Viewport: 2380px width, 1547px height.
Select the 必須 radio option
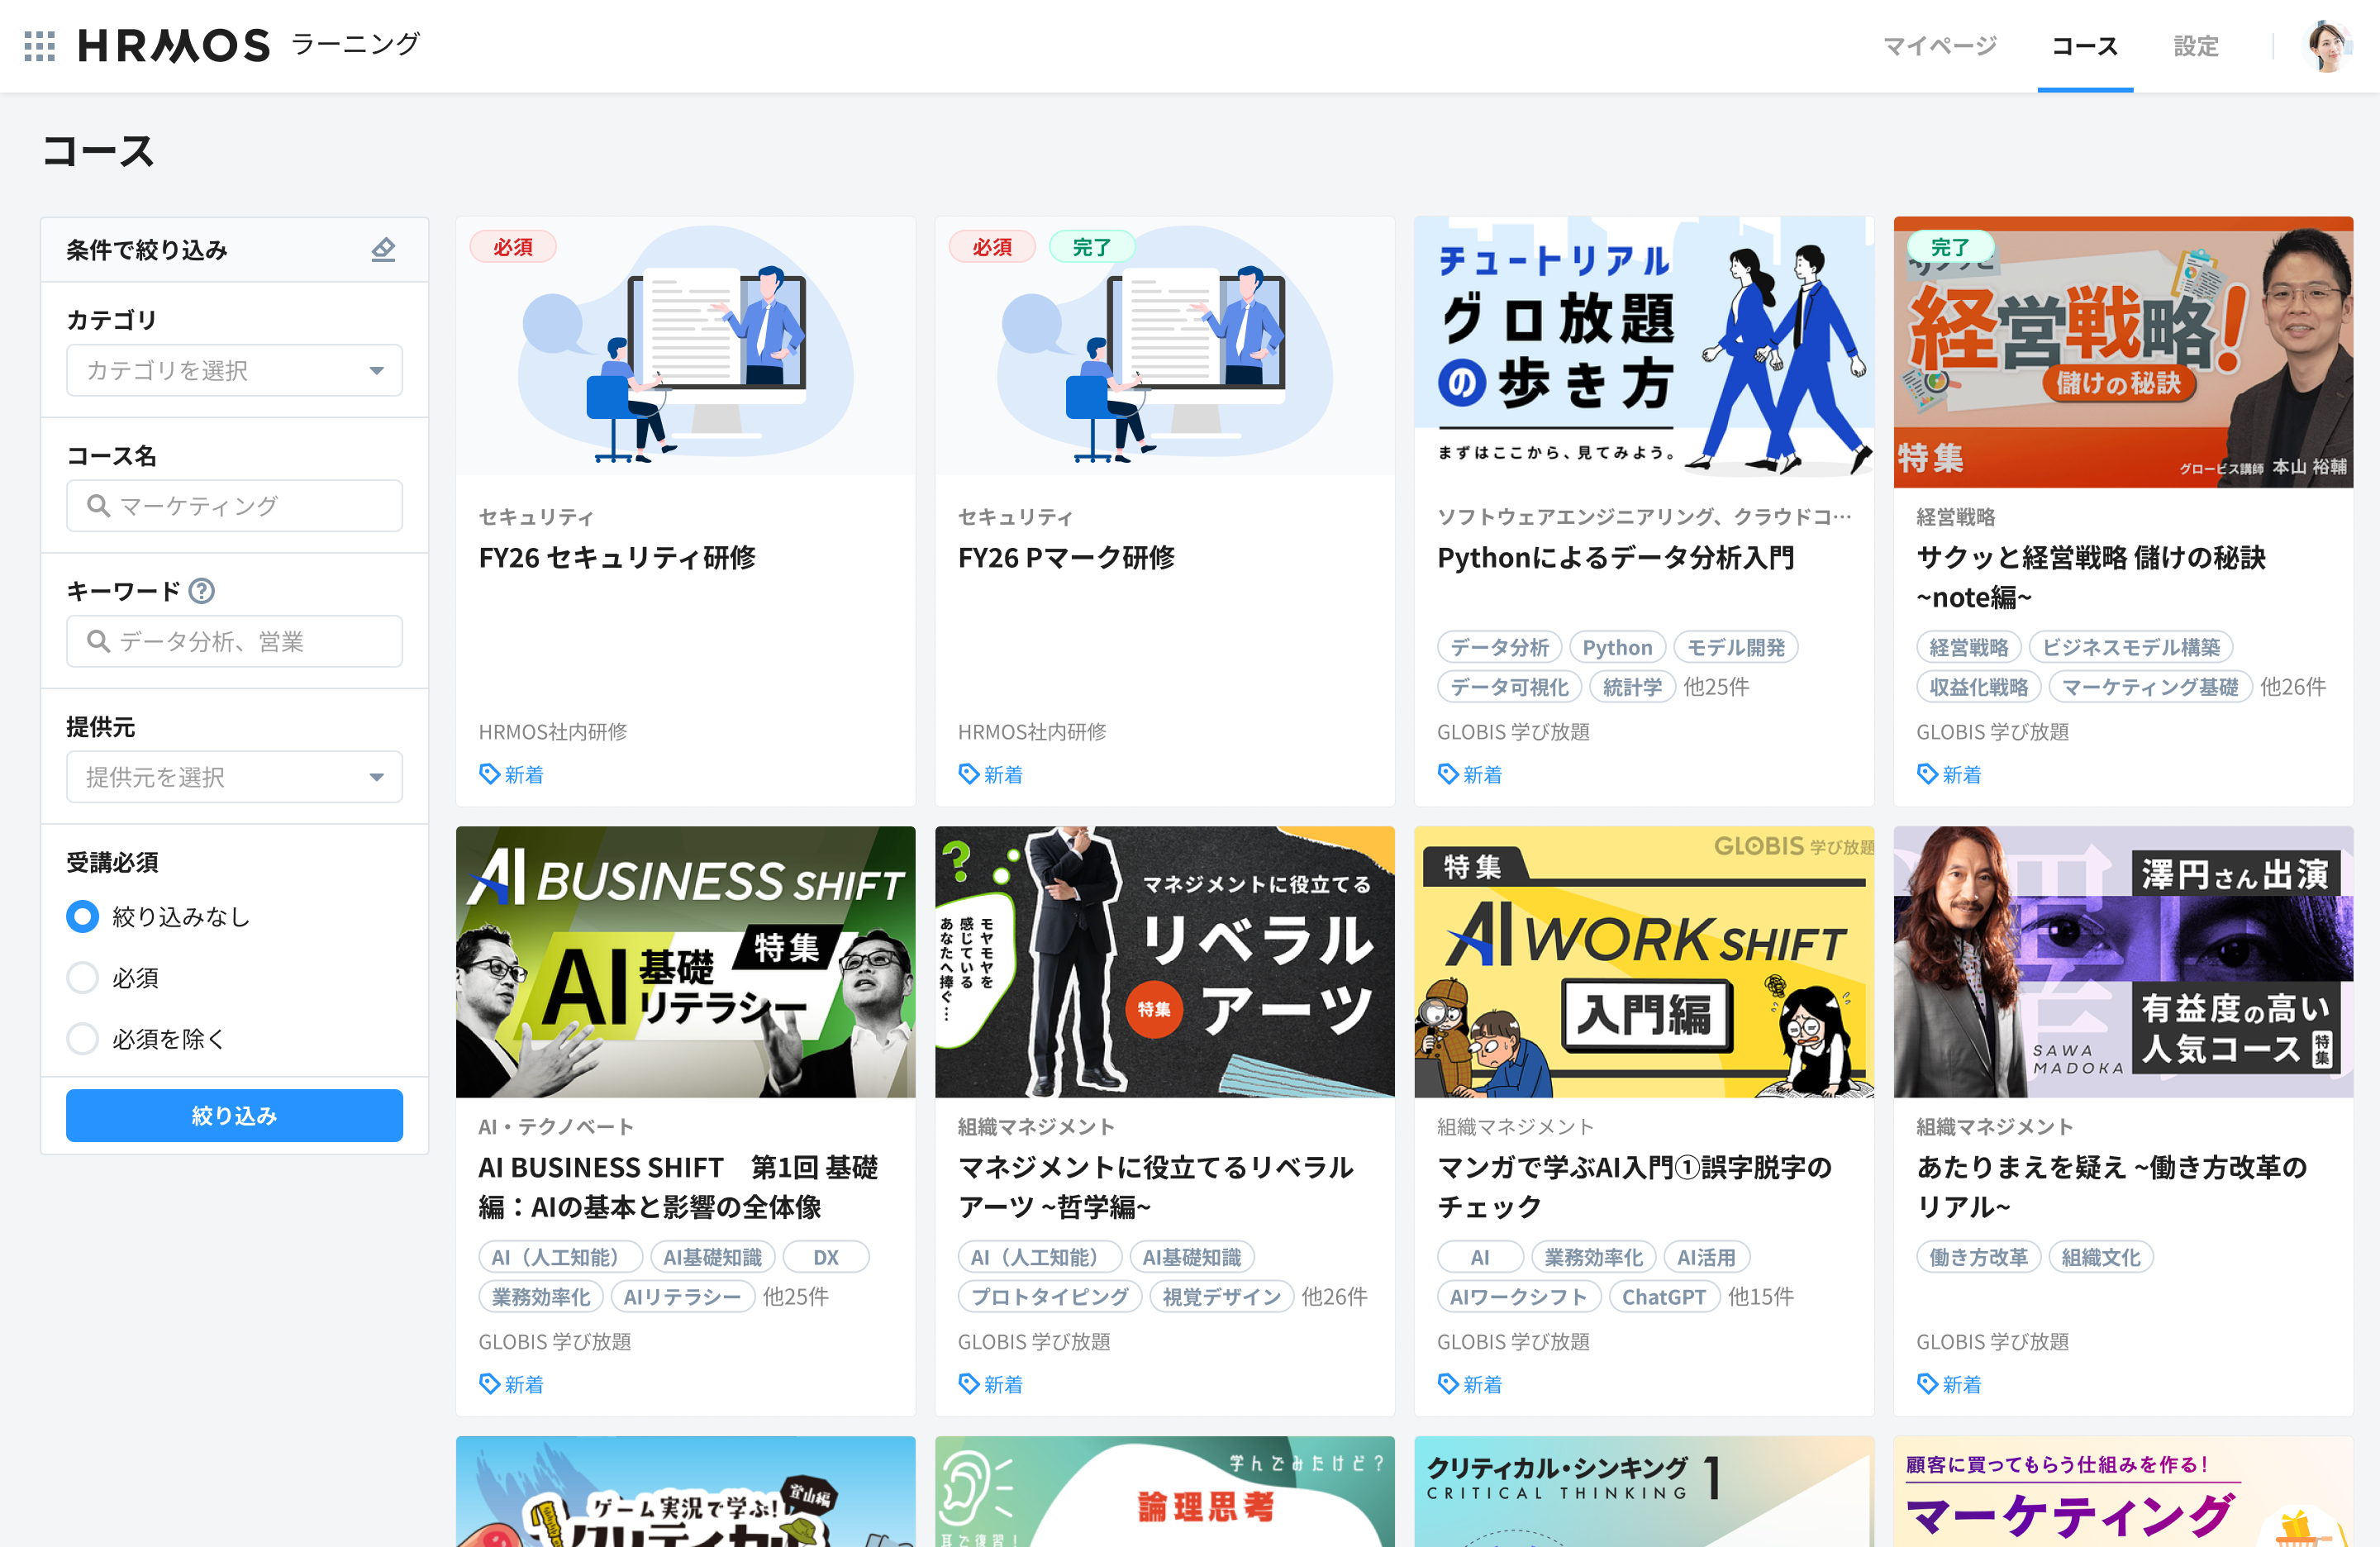pyautogui.click(x=82, y=977)
